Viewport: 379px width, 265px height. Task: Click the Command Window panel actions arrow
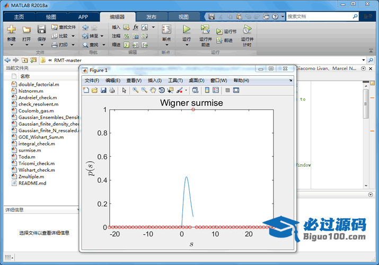coord(371,195)
